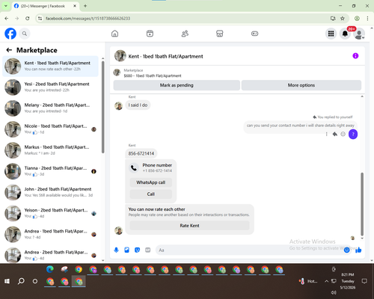
Task: Open Nicole 1bed 1bath conversation
Action: (x=51, y=129)
